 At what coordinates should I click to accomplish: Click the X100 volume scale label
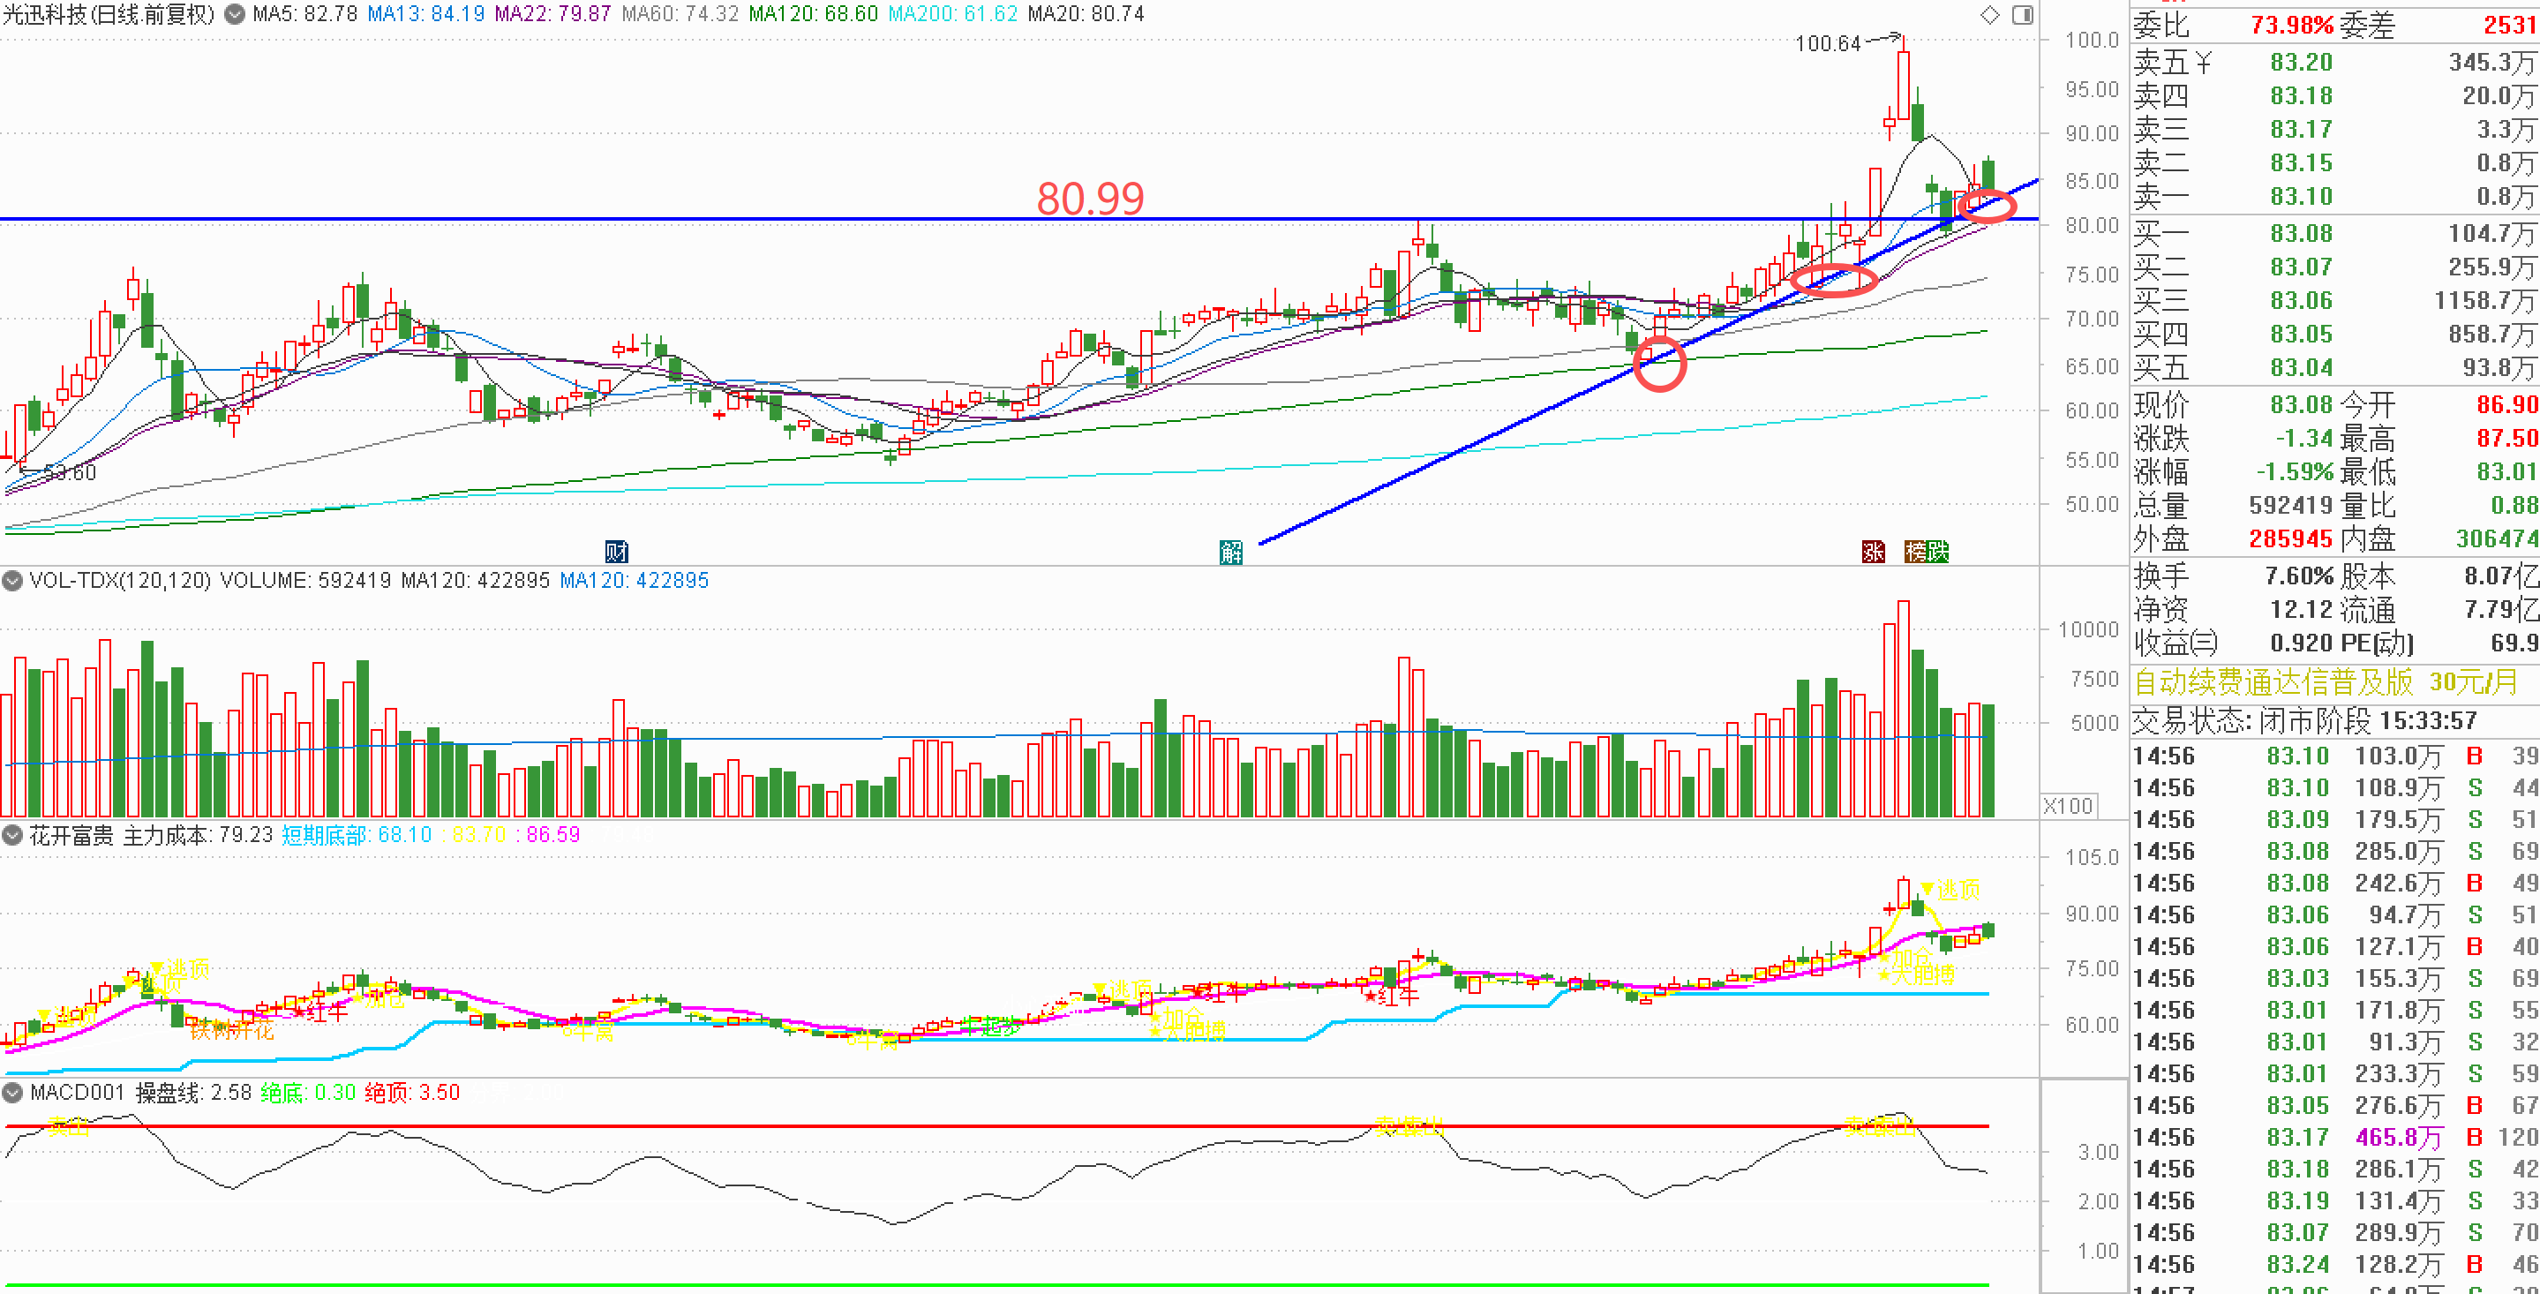point(2068,806)
